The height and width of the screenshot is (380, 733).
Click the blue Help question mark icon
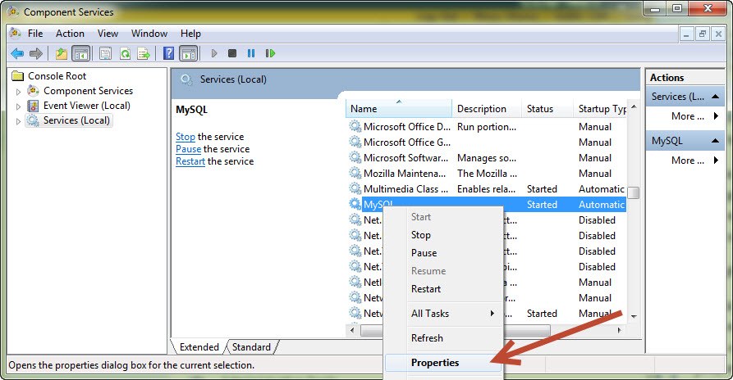[x=169, y=53]
